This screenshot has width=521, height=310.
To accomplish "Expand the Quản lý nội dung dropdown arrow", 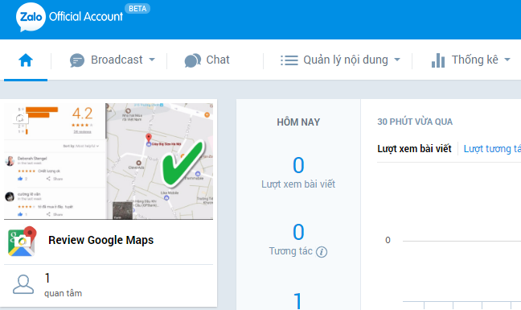I will [397, 60].
